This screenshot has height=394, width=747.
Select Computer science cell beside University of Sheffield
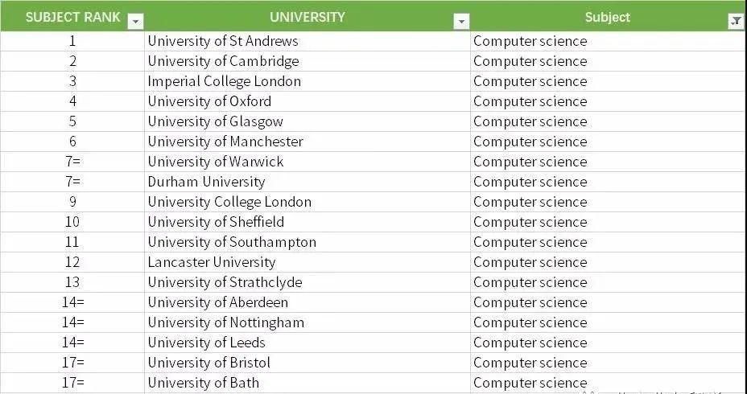[x=609, y=222]
